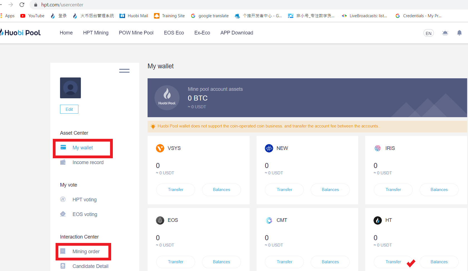Click the sun icon in the notice bar
The width and height of the screenshot is (468, 271).
pyautogui.click(x=153, y=126)
